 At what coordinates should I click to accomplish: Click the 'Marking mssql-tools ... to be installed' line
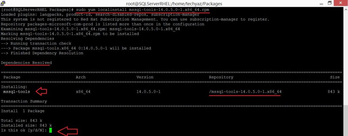[x=70, y=34]
